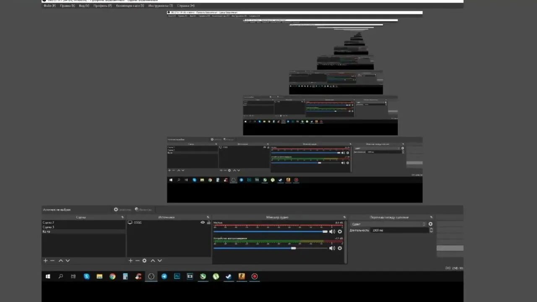Mute the Mic/Aux channel

pyautogui.click(x=332, y=232)
